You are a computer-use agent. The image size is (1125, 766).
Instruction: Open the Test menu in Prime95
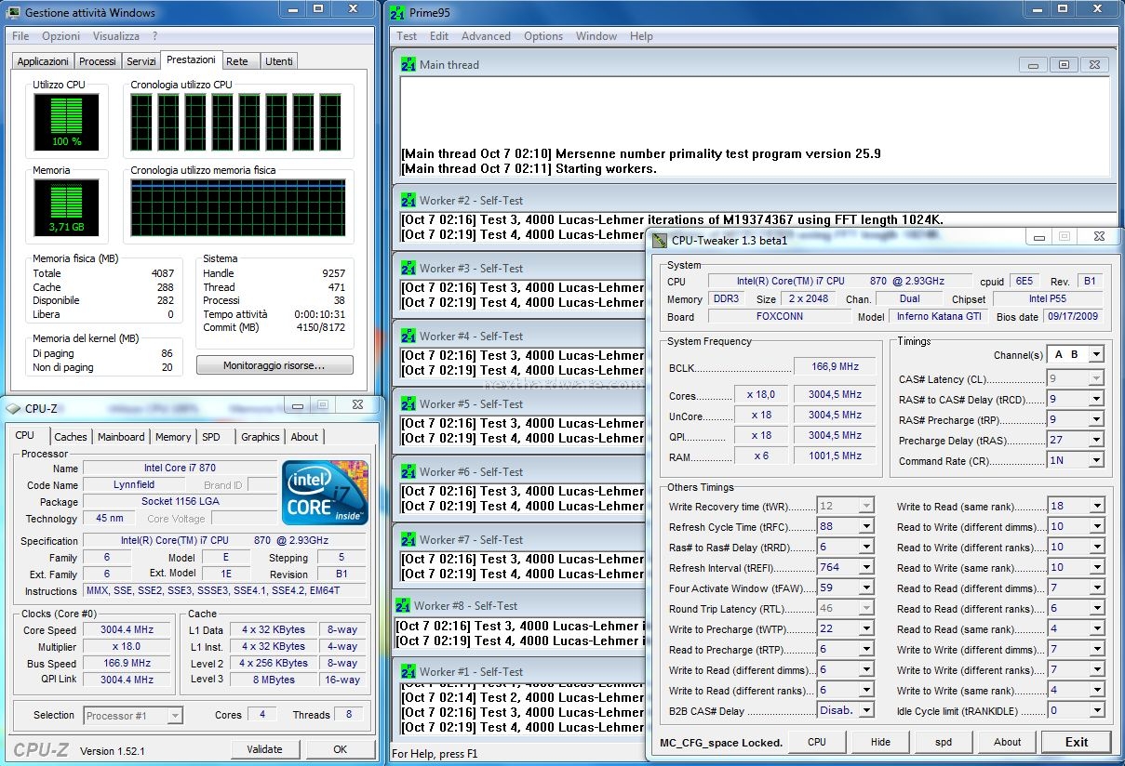tap(407, 36)
